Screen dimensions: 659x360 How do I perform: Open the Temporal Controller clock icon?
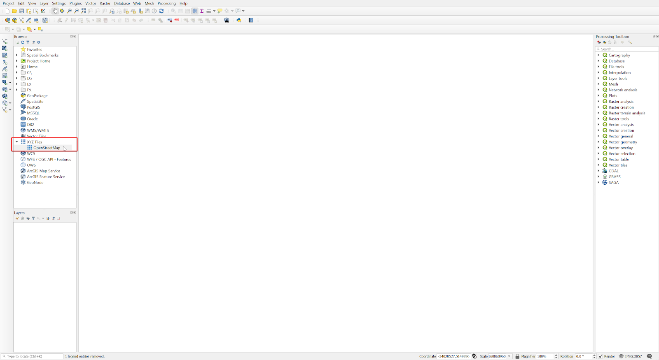[x=154, y=11]
